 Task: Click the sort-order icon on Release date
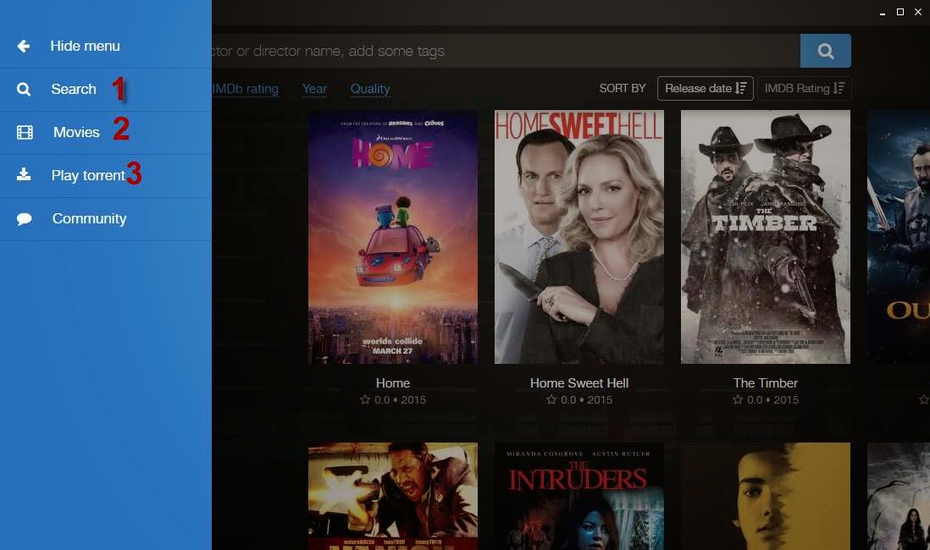click(x=741, y=88)
